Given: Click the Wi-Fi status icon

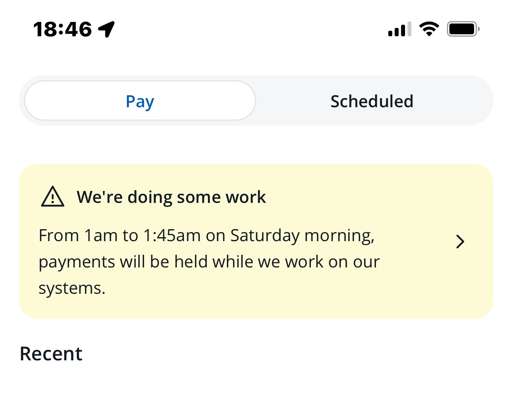Looking at the screenshot, I should point(429,29).
